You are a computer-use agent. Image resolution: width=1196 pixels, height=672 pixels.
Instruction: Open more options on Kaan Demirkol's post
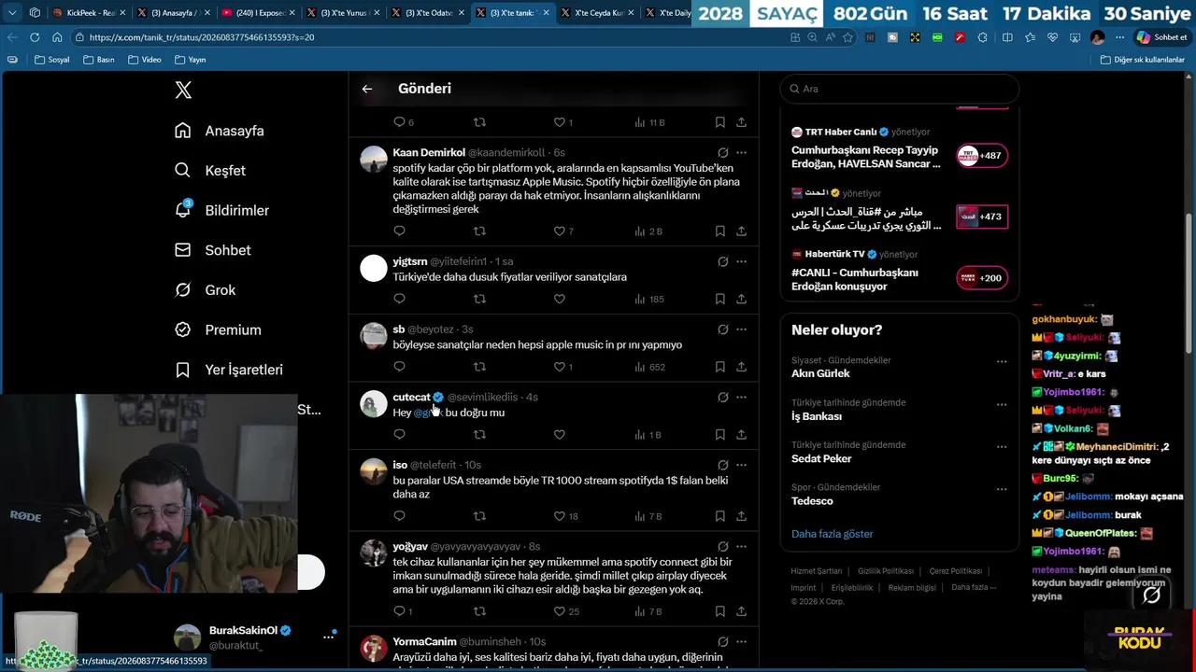[x=741, y=152]
